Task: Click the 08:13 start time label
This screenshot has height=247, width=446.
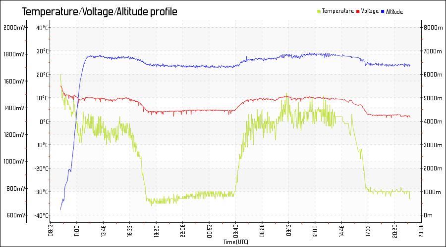Action: [x=51, y=231]
